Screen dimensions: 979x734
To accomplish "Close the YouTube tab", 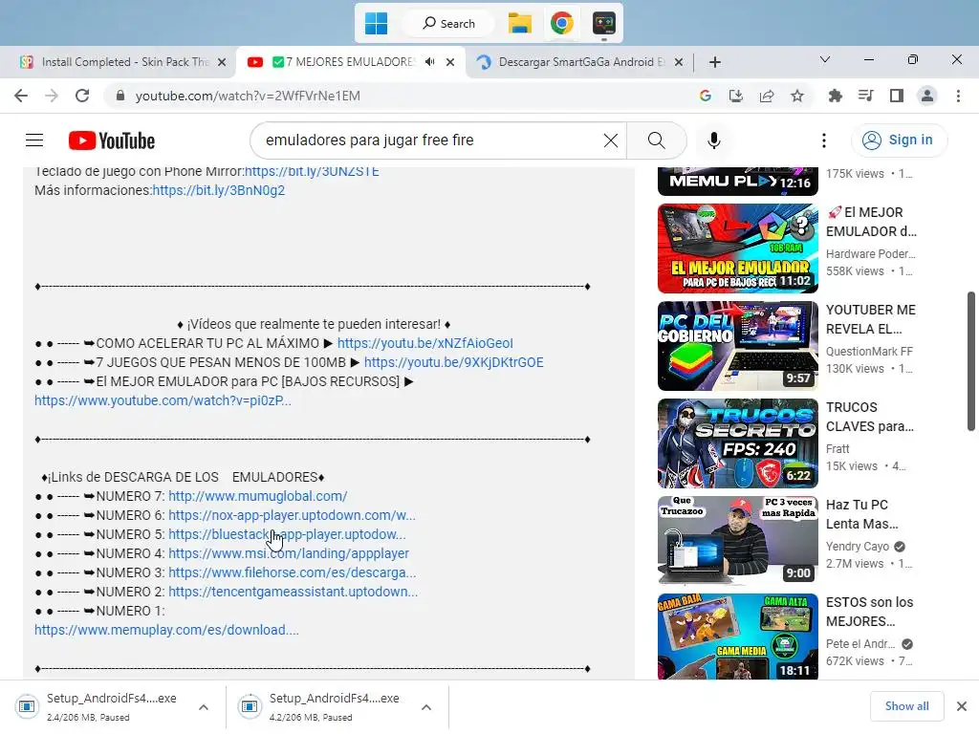I will (x=450, y=62).
